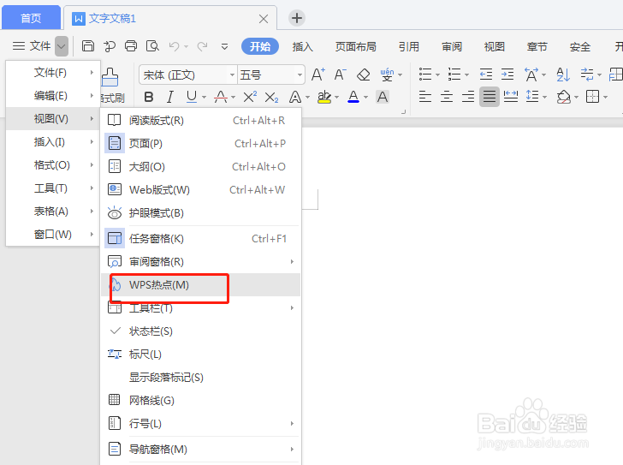Click the Borders icon
This screenshot has width=623, height=465.
click(592, 97)
